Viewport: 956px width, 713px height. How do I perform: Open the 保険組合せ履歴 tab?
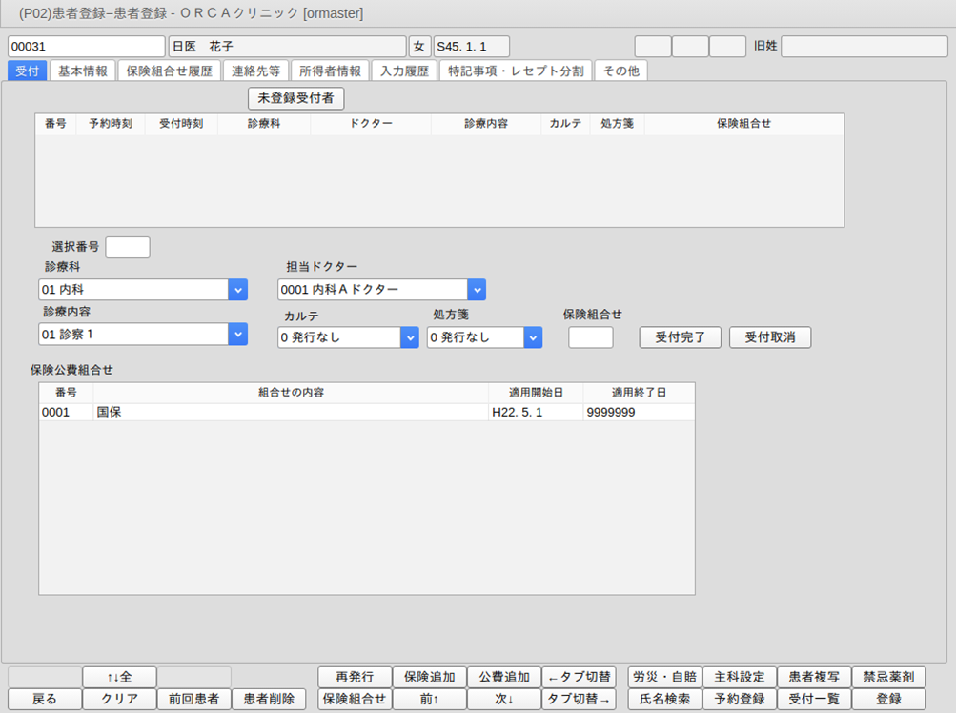click(171, 71)
